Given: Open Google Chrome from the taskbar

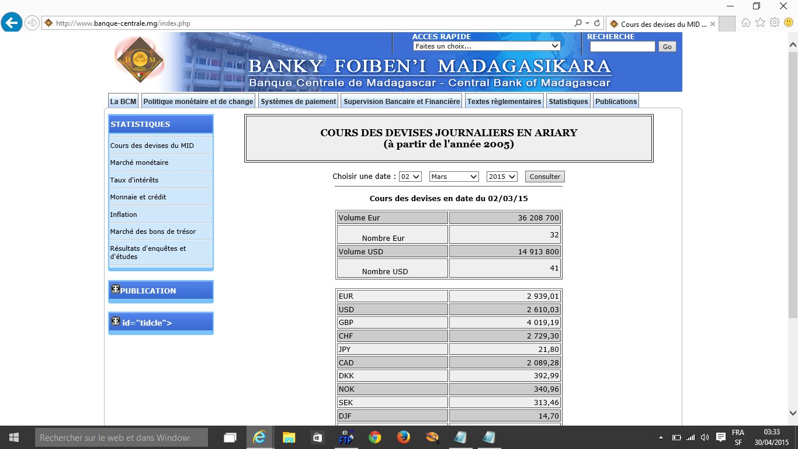Looking at the screenshot, I should [374, 437].
